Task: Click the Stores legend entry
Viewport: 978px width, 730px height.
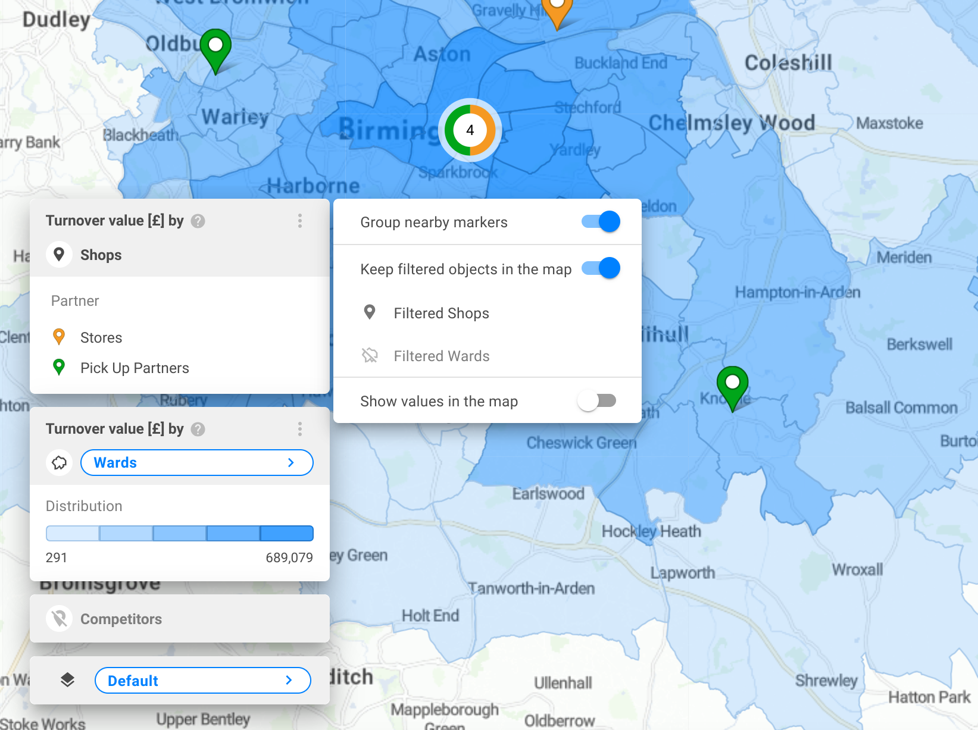Action: (101, 338)
